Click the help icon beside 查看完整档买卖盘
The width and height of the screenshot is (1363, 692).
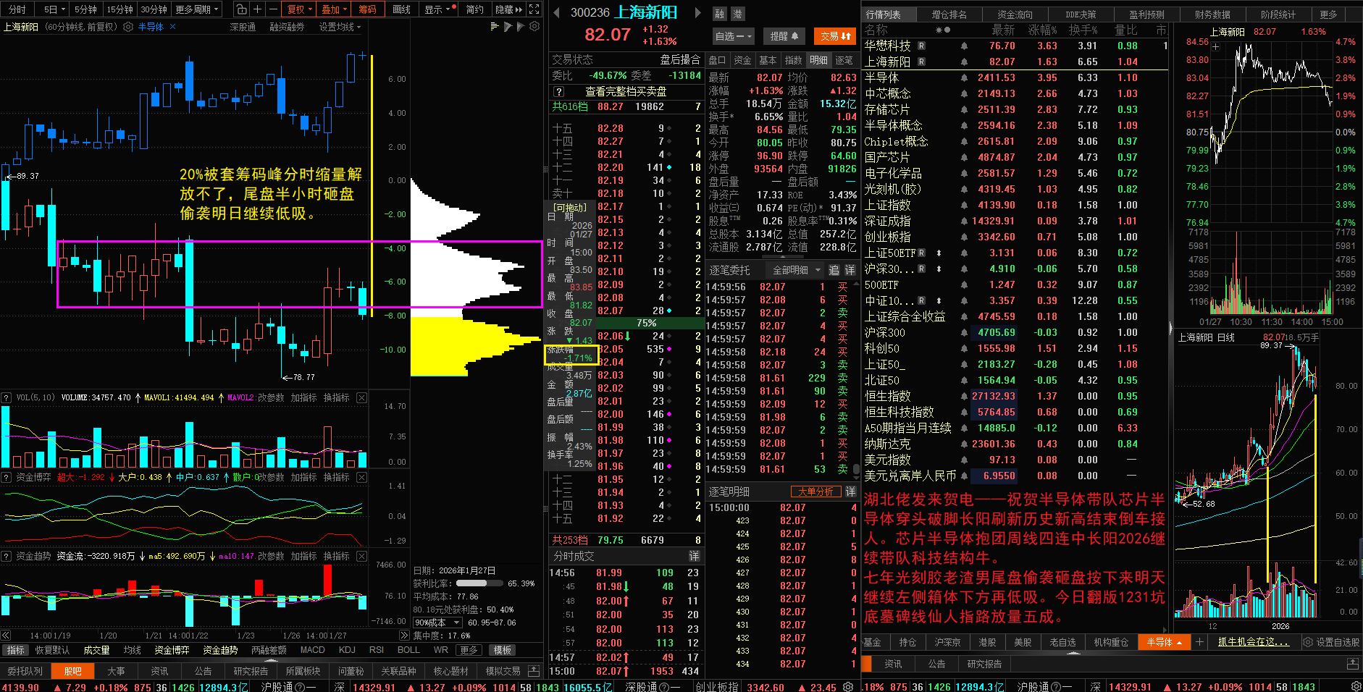(558, 92)
